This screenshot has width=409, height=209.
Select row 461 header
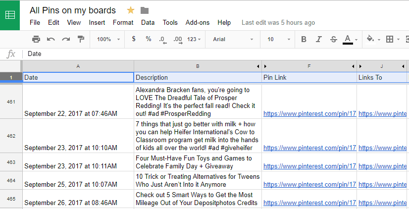point(11,102)
